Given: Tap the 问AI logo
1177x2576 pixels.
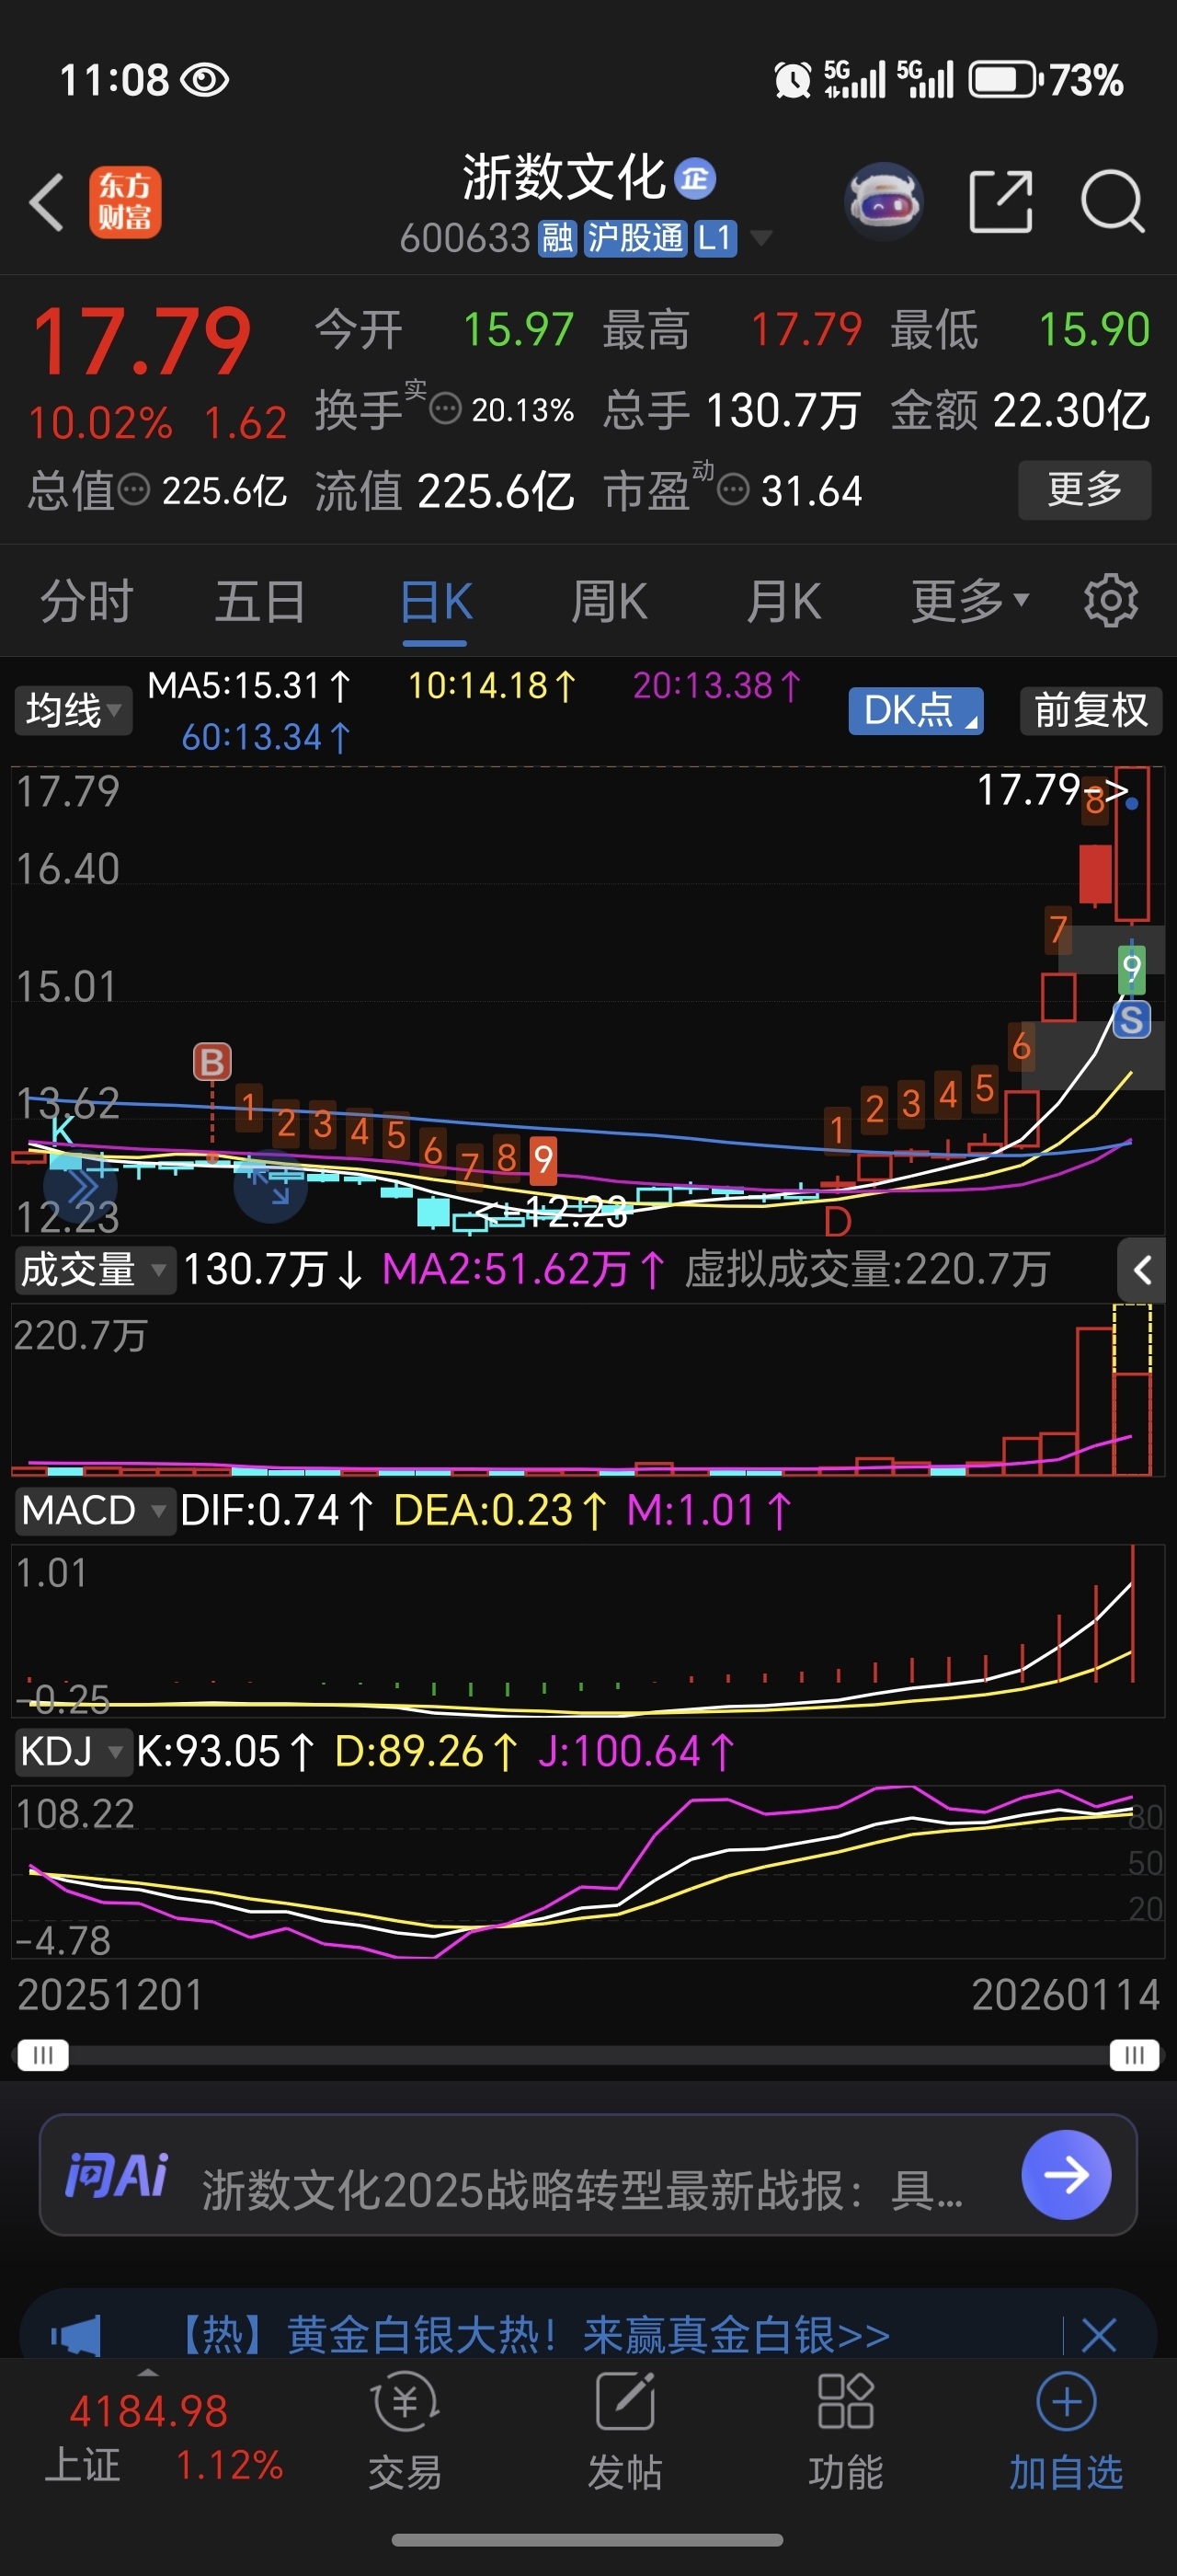Looking at the screenshot, I should (116, 2175).
